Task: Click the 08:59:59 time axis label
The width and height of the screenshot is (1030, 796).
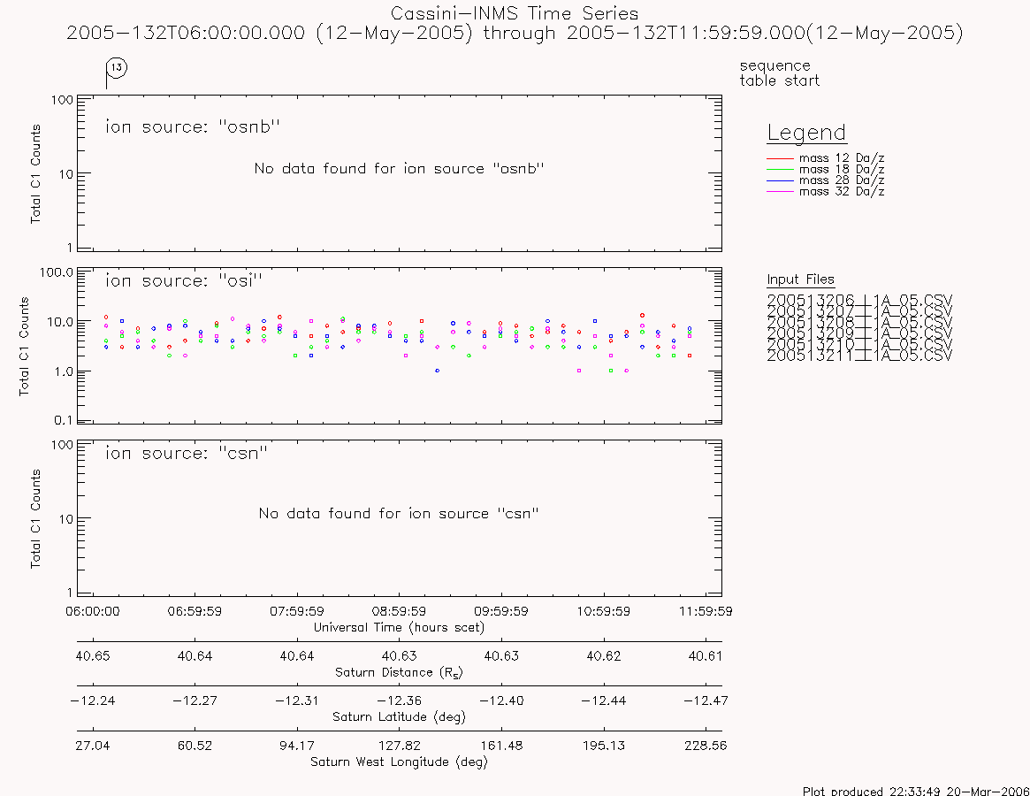Action: pyautogui.click(x=400, y=611)
